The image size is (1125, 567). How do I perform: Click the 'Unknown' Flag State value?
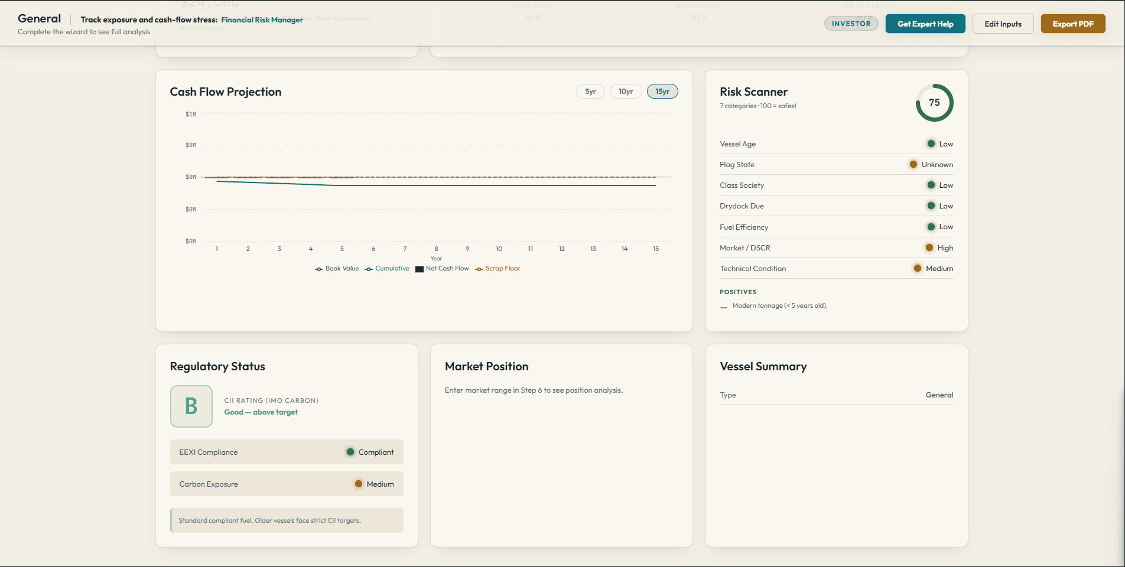pos(937,165)
